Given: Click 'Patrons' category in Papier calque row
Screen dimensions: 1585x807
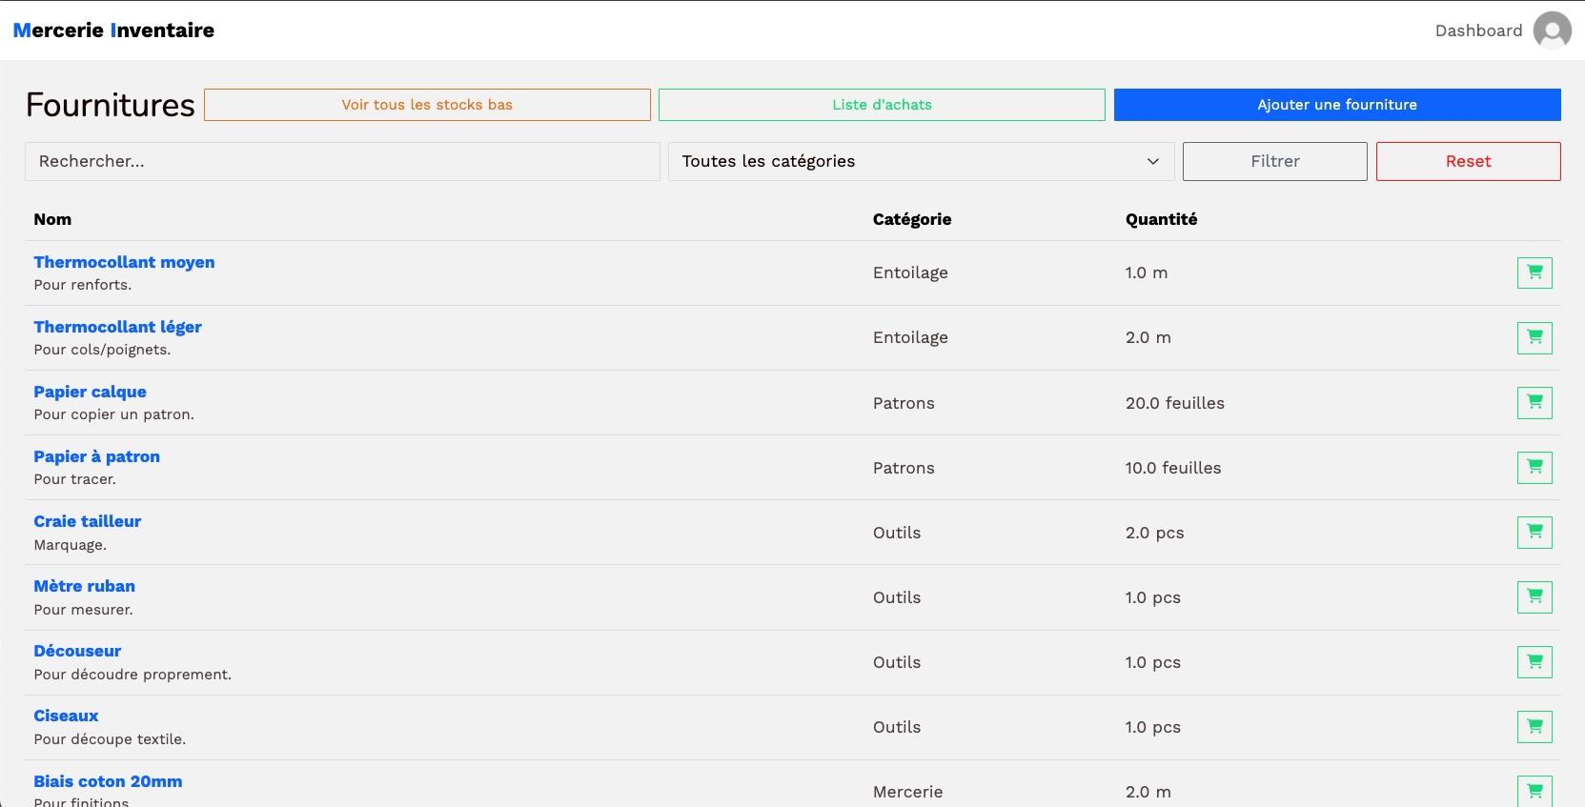Looking at the screenshot, I should click(904, 403).
